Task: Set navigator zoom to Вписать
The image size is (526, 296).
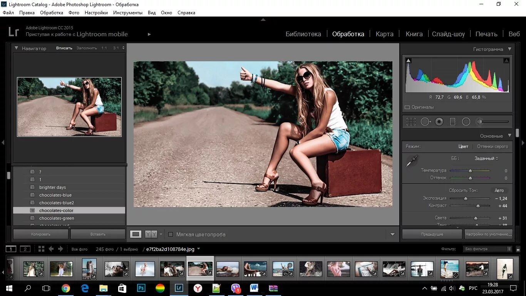Action: point(64,48)
